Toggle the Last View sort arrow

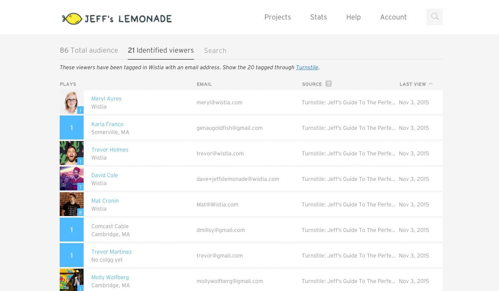pyautogui.click(x=431, y=84)
